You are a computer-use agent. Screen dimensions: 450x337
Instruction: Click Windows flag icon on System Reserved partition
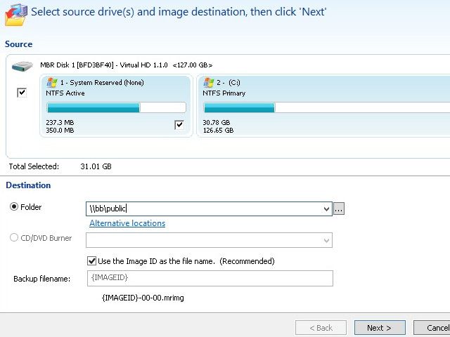(x=53, y=83)
